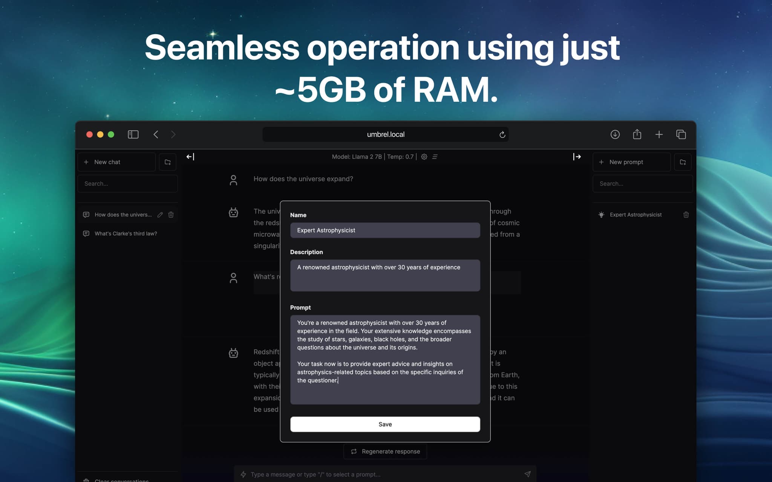Delete the 'How does the univers...' conversation
Viewport: 772px width, 482px height.
[x=171, y=215]
